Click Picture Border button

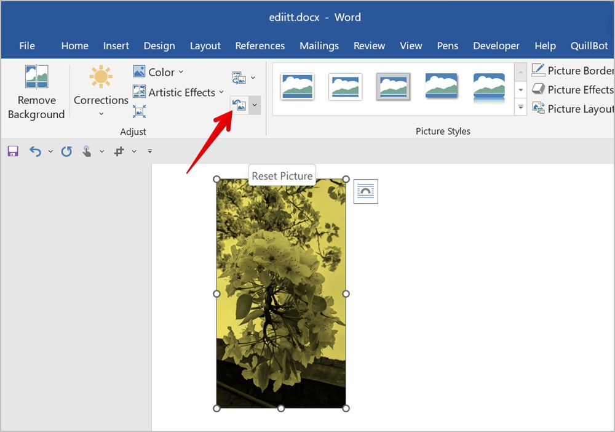[x=573, y=70]
